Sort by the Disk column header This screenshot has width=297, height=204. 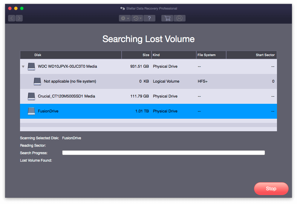point(71,55)
